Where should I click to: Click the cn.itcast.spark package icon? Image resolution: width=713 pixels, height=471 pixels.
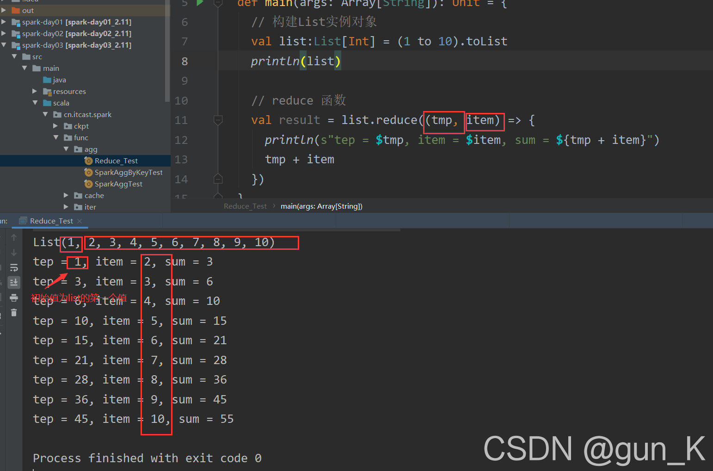[57, 114]
